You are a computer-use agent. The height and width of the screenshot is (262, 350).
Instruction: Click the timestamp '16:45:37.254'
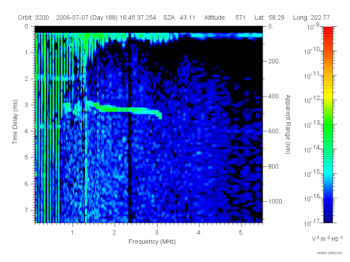138,17
